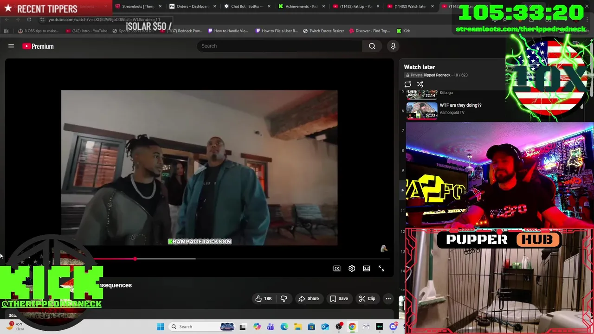Screen dimensions: 594x334
Task: Open the 'How to Handle Vie...' bookmark
Action: pyautogui.click(x=228, y=31)
